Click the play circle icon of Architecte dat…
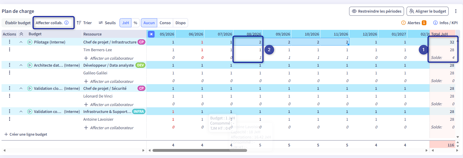Viewport: 463px width, 158px height. click(x=30, y=65)
